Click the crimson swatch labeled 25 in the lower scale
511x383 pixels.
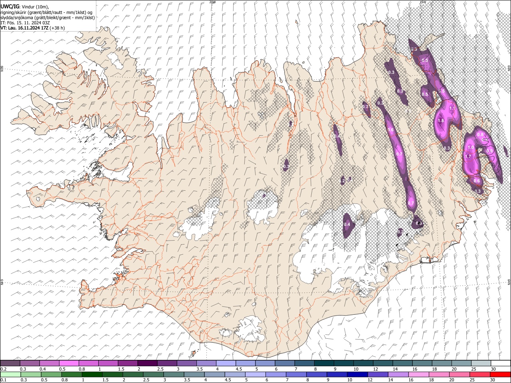pyautogui.click(x=479, y=375)
